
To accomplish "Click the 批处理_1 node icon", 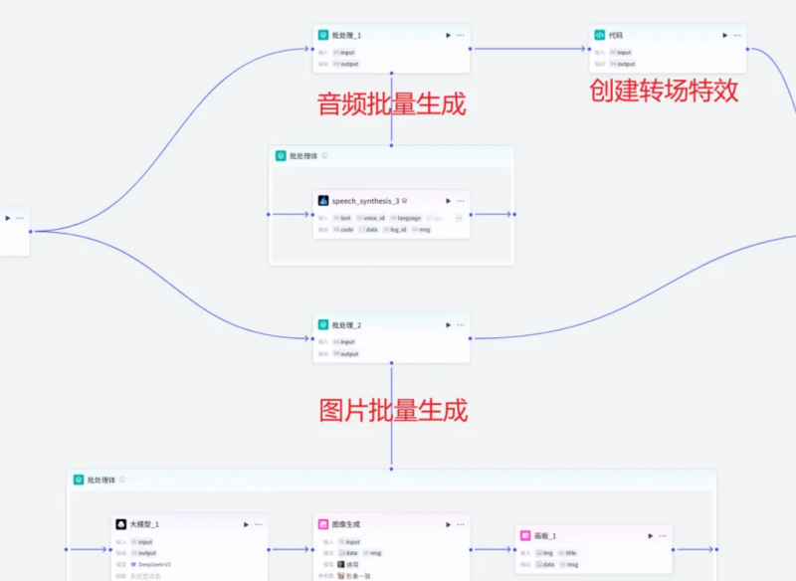I will point(323,35).
